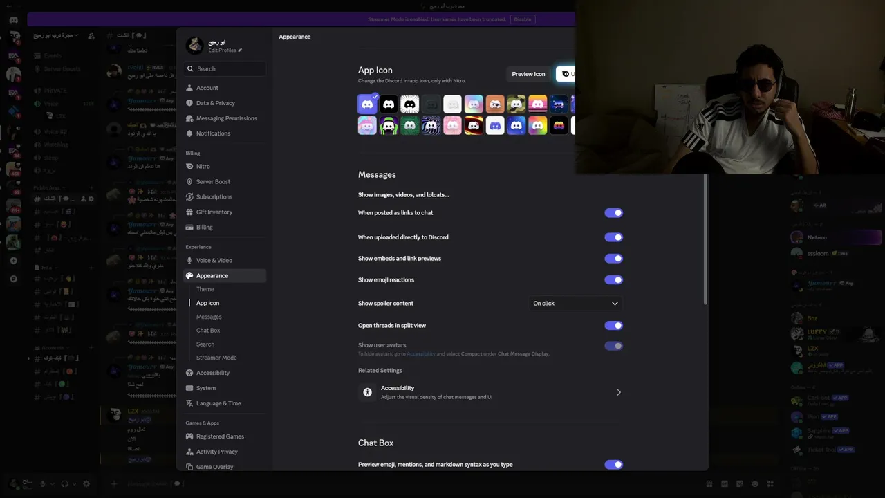Disable show embeds and link previews
The height and width of the screenshot is (498, 885).
(613, 259)
